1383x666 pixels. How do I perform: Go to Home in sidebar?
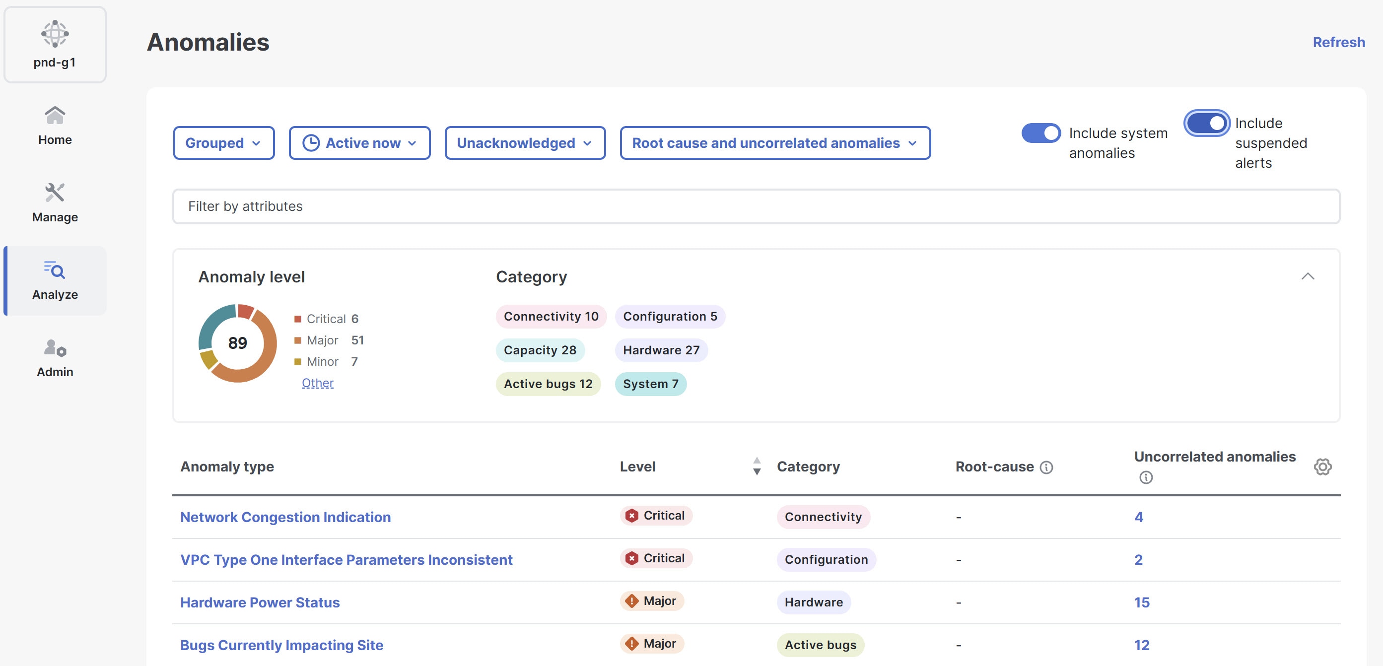55,125
